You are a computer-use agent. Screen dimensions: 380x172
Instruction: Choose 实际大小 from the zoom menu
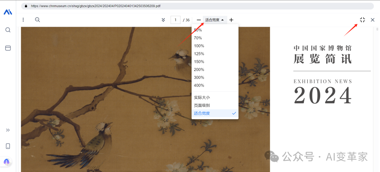pos(215,97)
